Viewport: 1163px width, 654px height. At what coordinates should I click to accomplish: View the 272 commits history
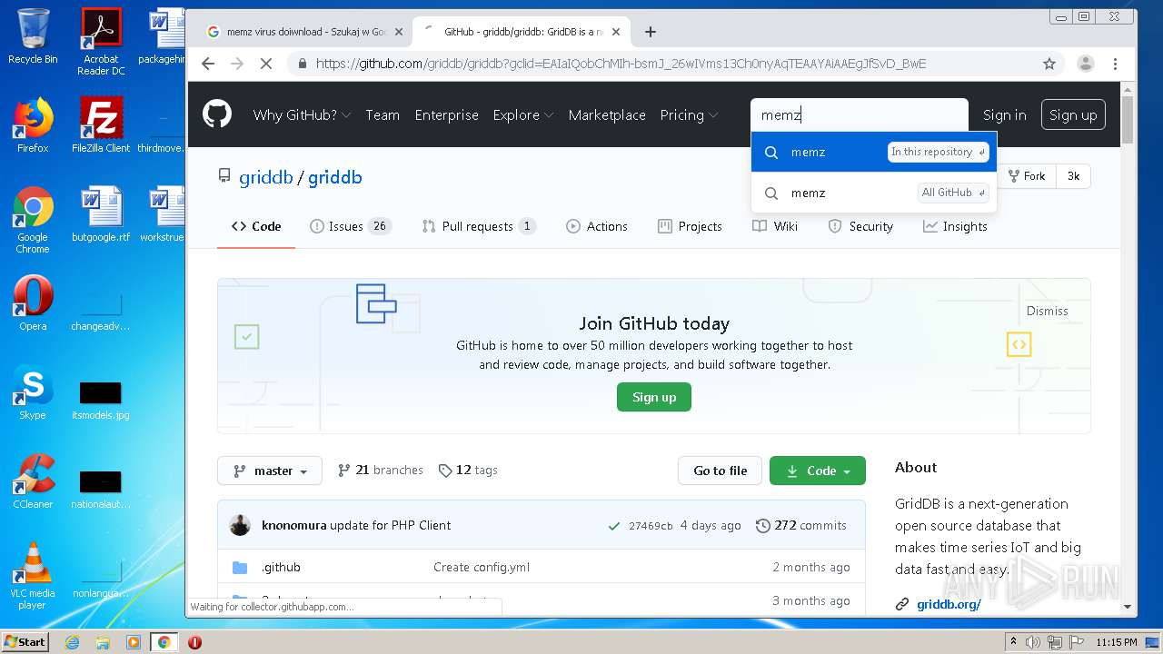[801, 525]
